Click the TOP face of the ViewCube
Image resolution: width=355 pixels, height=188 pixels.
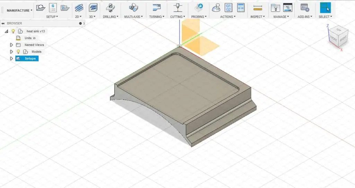click(x=339, y=30)
